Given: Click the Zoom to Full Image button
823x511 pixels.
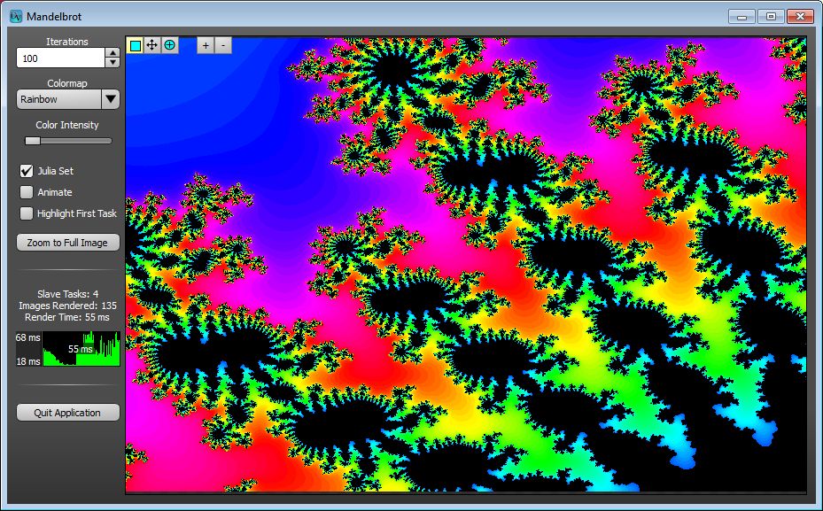Looking at the screenshot, I should coord(67,243).
